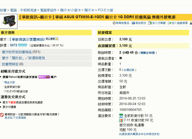Click 加入追蹤清單 add to watchlist
The width and height of the screenshot is (192, 139).
[179, 23]
